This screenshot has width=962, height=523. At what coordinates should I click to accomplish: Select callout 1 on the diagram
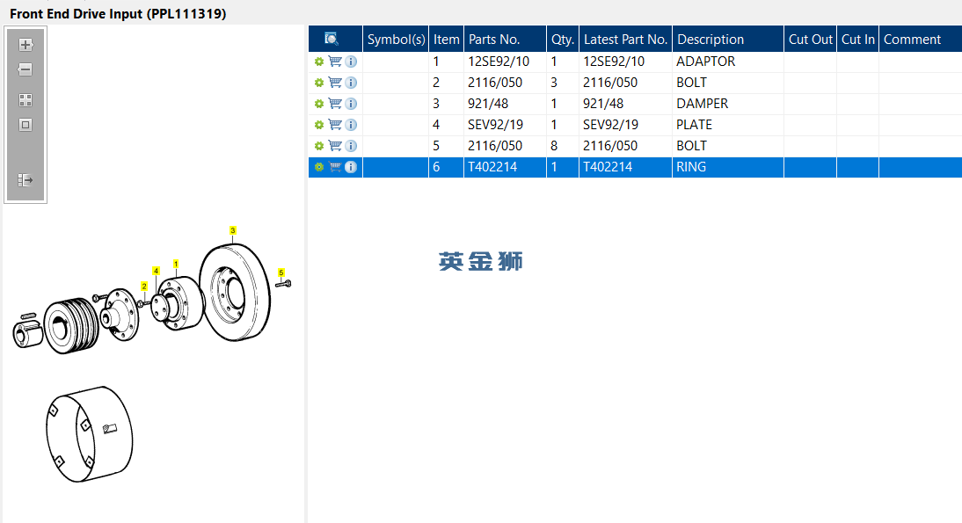coord(176,265)
